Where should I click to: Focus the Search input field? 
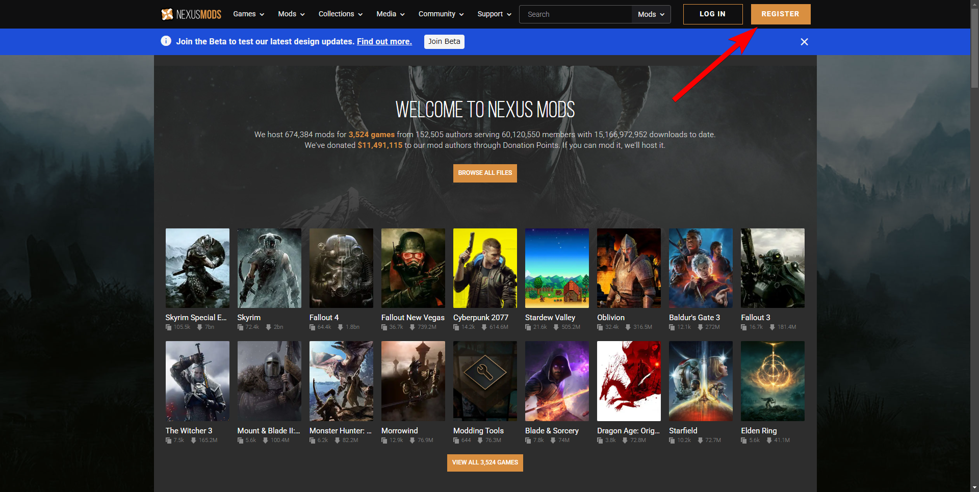tap(576, 14)
